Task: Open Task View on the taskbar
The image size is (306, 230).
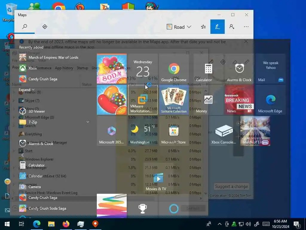Action: click(22, 224)
